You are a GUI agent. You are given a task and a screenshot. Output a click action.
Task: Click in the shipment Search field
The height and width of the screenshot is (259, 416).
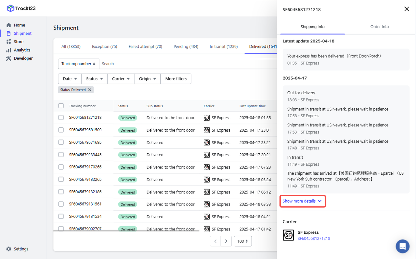point(187,64)
